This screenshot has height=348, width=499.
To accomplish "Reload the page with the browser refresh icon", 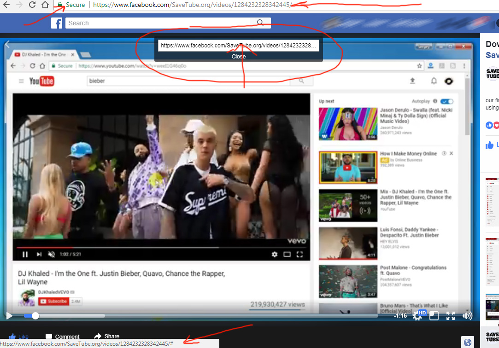I will point(32,5).
